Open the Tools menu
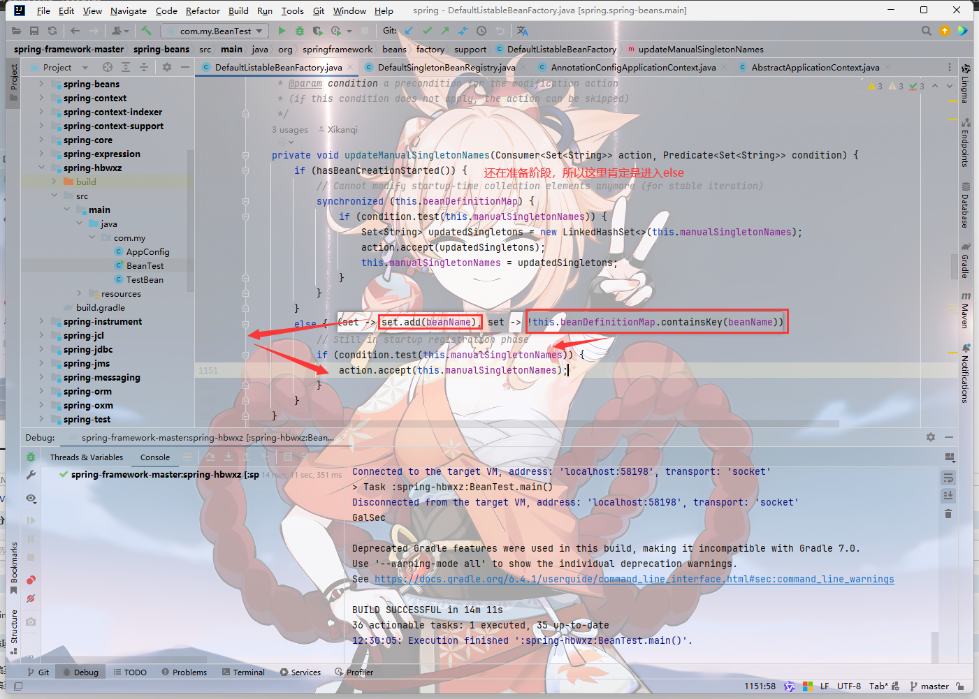This screenshot has width=979, height=699. (292, 10)
